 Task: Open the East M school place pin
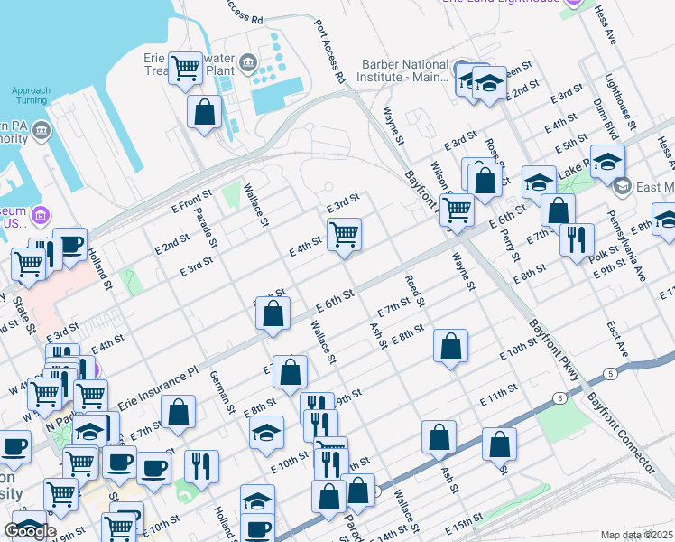tap(624, 187)
